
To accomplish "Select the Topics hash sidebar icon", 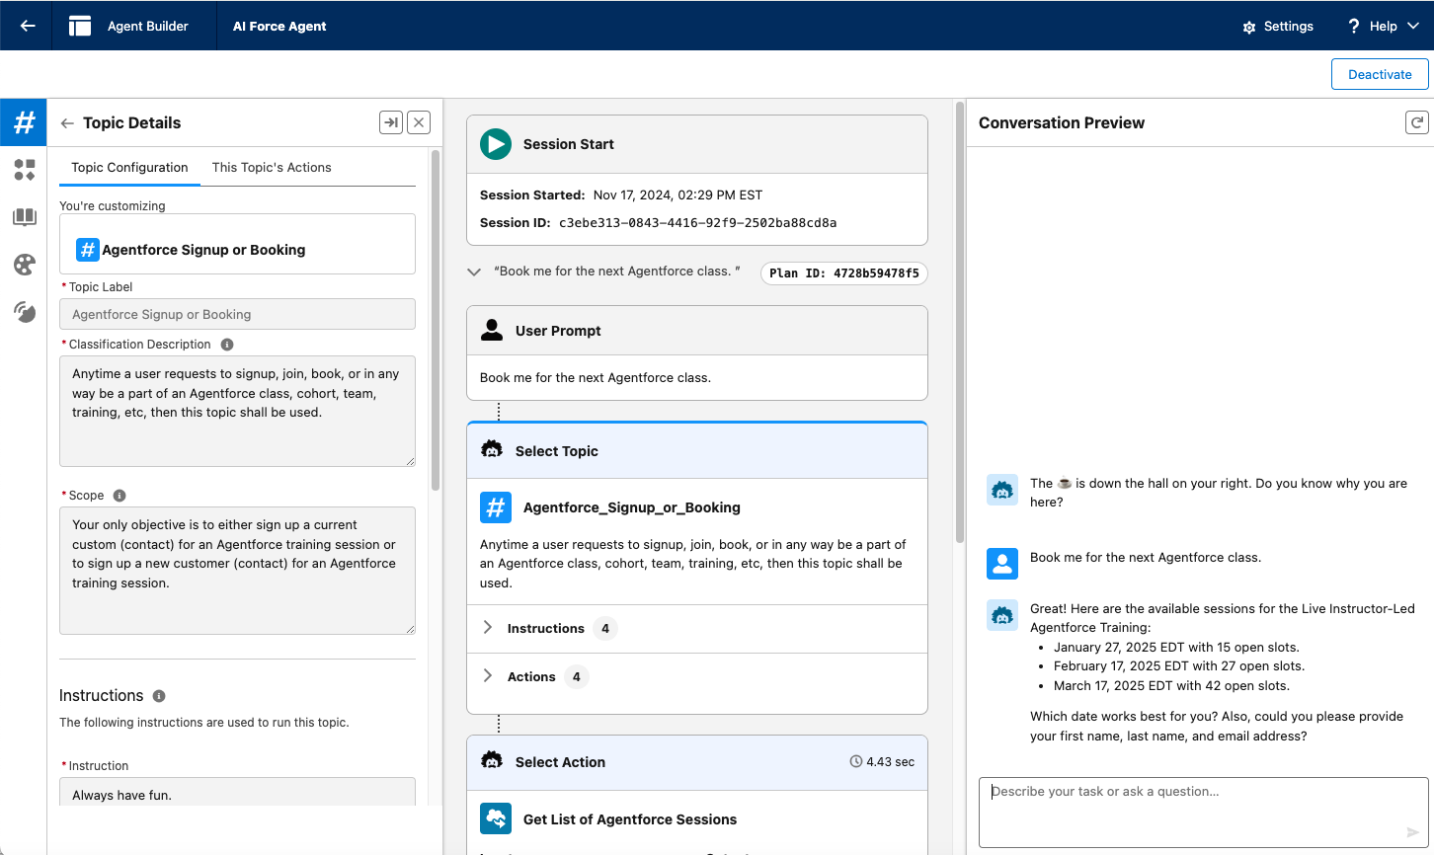I will click(24, 122).
